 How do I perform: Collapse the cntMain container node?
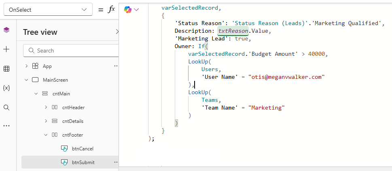coord(36,93)
